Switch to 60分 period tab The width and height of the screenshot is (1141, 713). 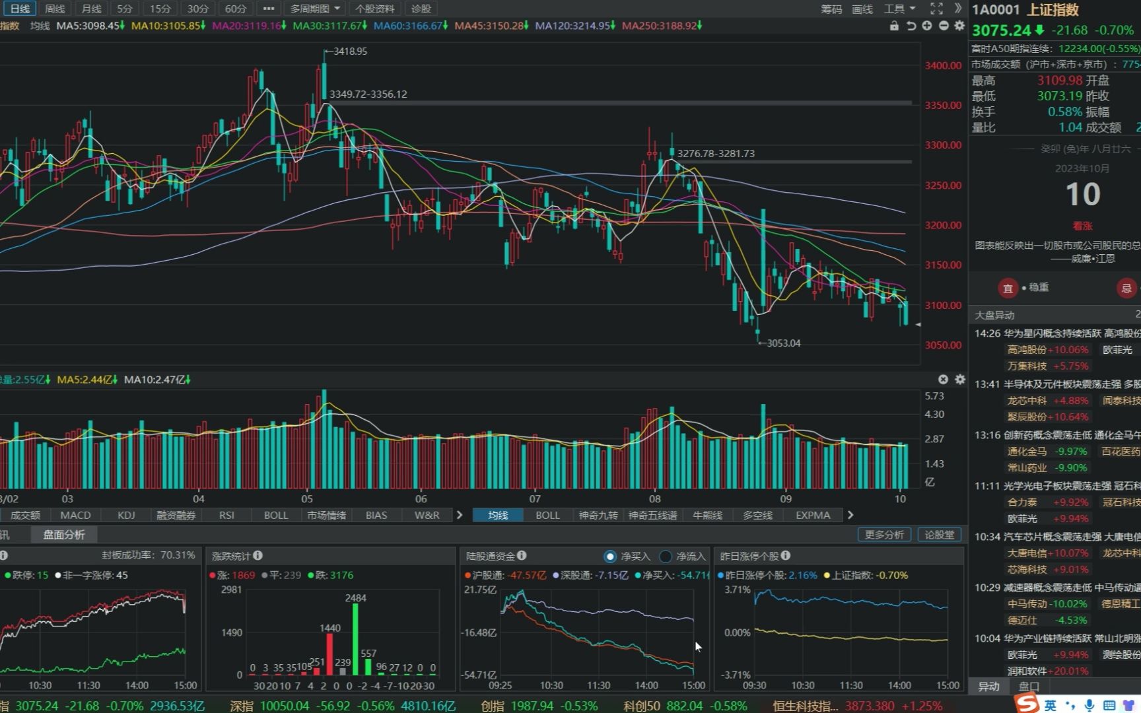(x=235, y=9)
